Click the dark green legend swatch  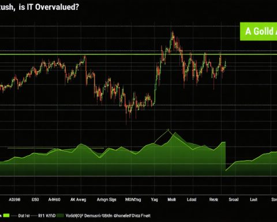(60, 216)
